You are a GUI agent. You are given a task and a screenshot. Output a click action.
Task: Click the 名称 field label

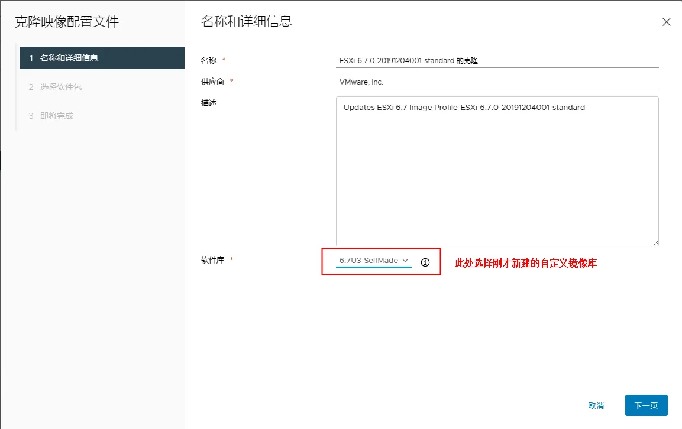tap(209, 60)
